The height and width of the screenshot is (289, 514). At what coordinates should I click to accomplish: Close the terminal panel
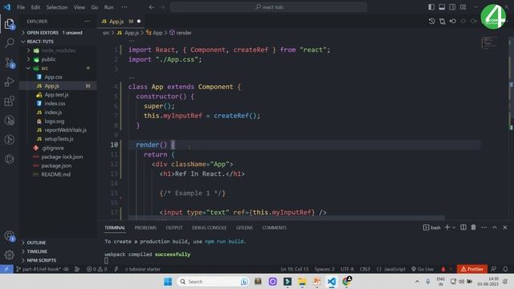[505, 227]
